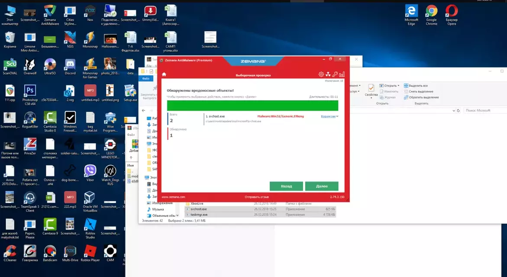Select untitled.mp3 file on desktop
Image resolution: width=507 pixels, height=277 pixels.
(x=90, y=93)
